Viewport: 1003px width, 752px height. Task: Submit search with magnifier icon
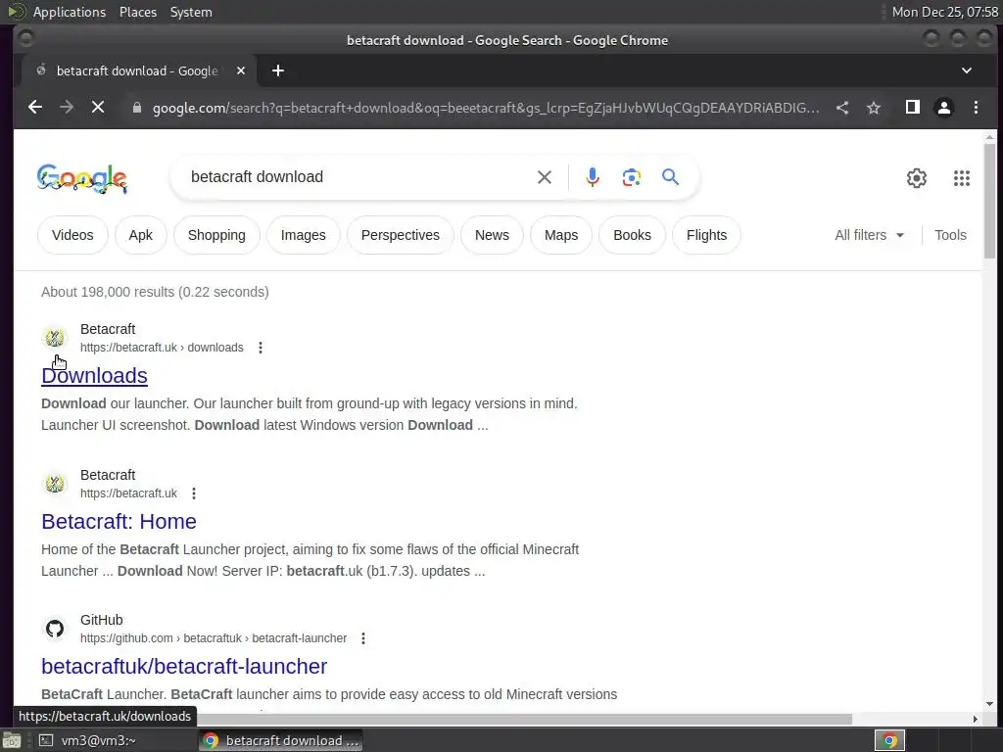tap(670, 177)
